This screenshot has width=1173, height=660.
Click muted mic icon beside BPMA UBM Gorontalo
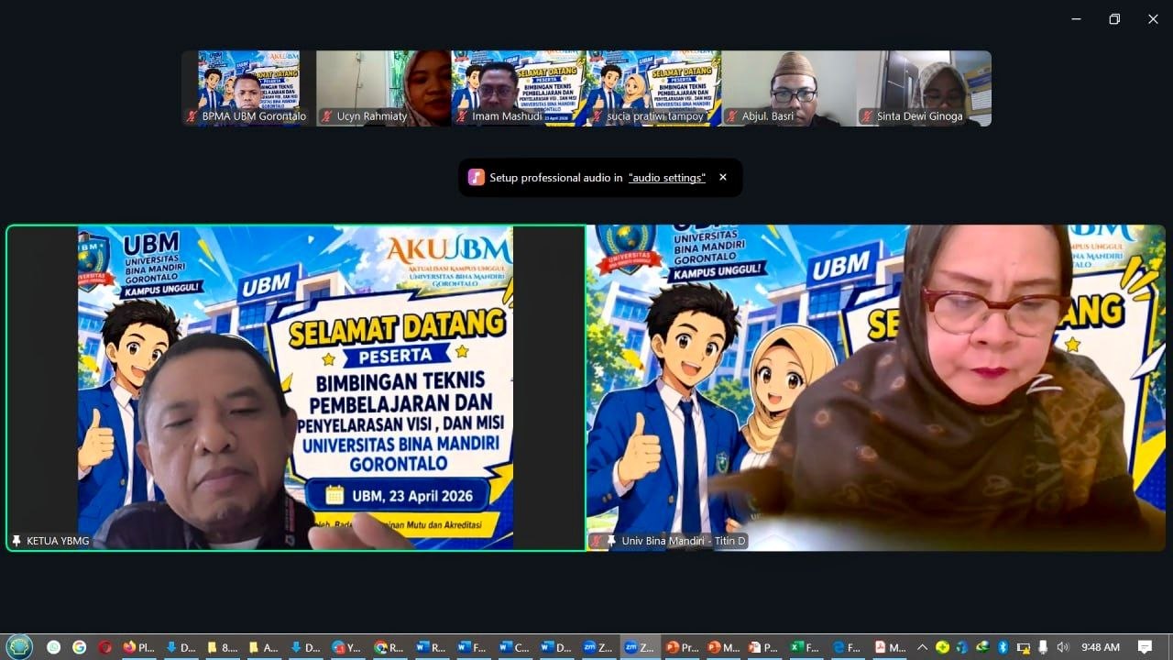[x=192, y=116]
